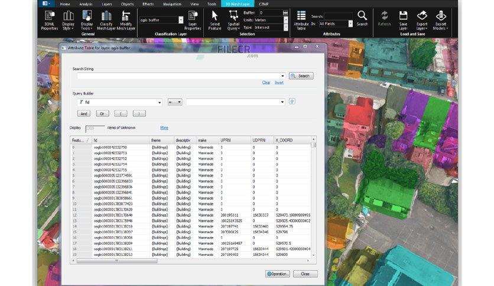Open the Display Tools menu
This screenshot has width=494, height=286.
[x=87, y=21]
